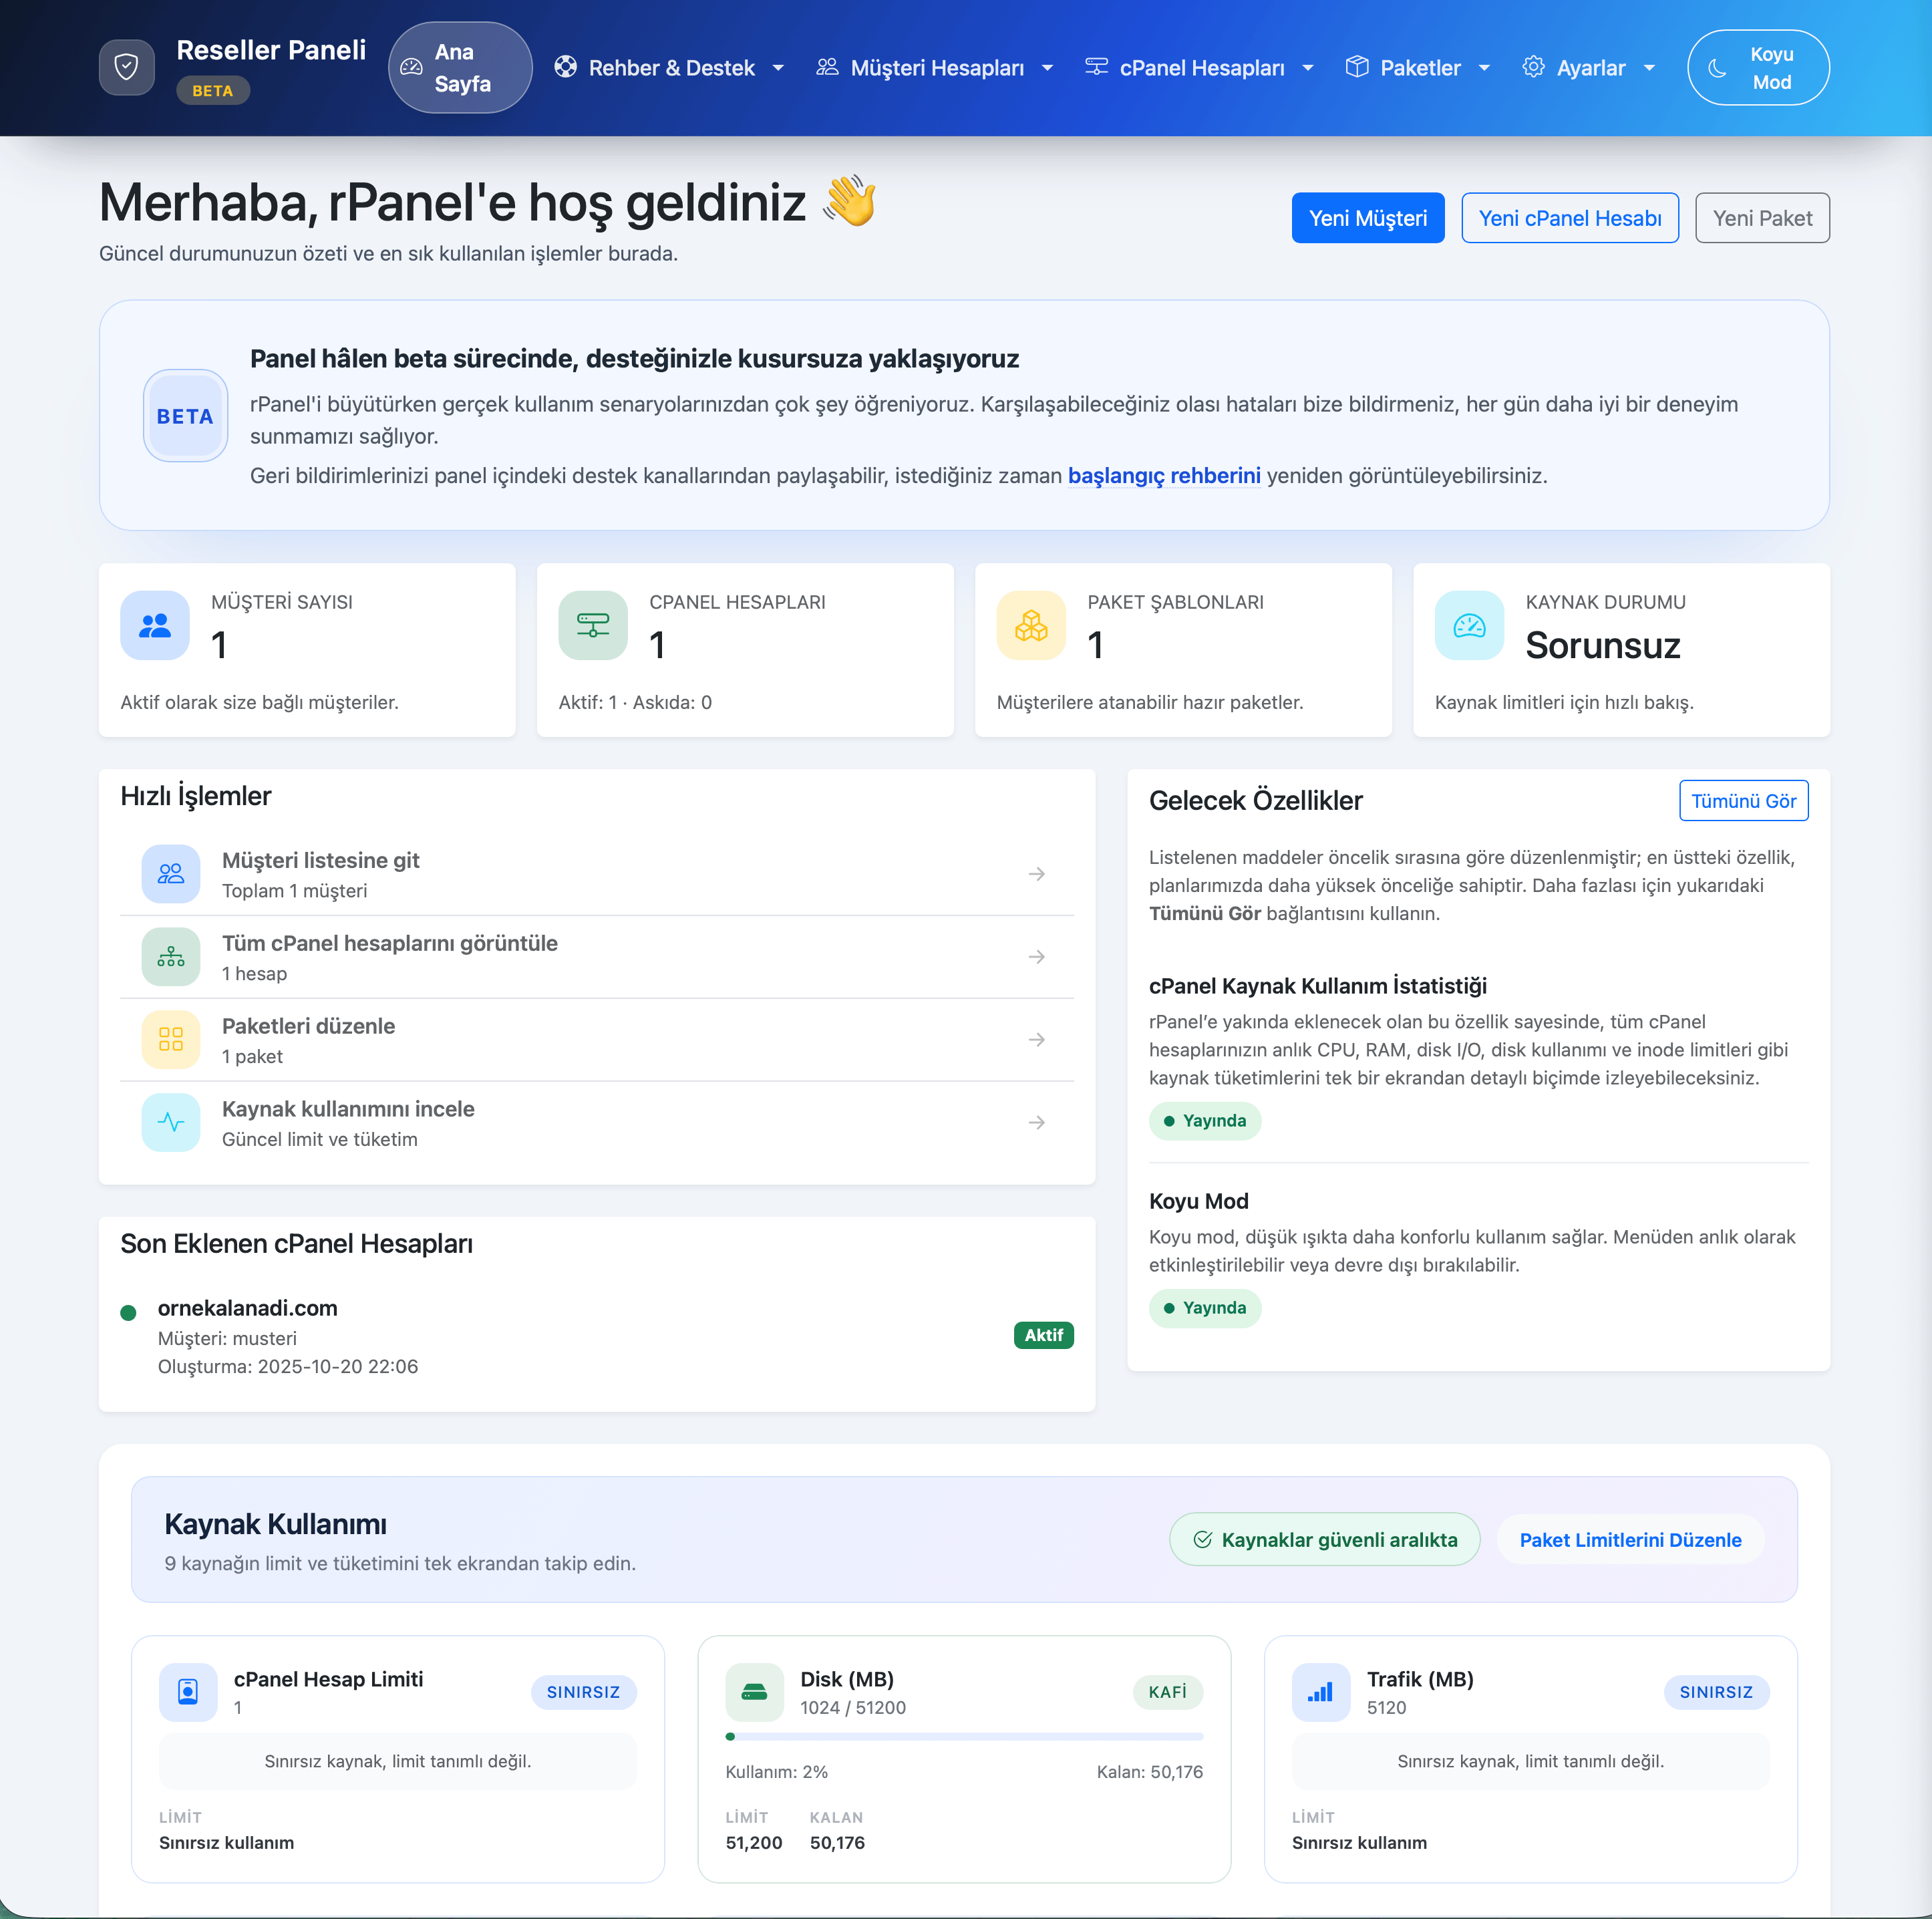Click the Yeni Müşteri button
The height and width of the screenshot is (1919, 1932).
pyautogui.click(x=1368, y=217)
